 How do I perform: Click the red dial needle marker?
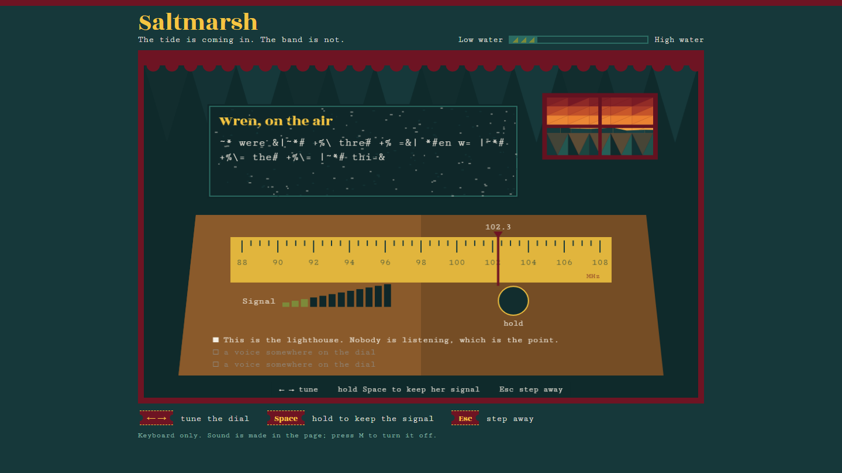(498, 258)
